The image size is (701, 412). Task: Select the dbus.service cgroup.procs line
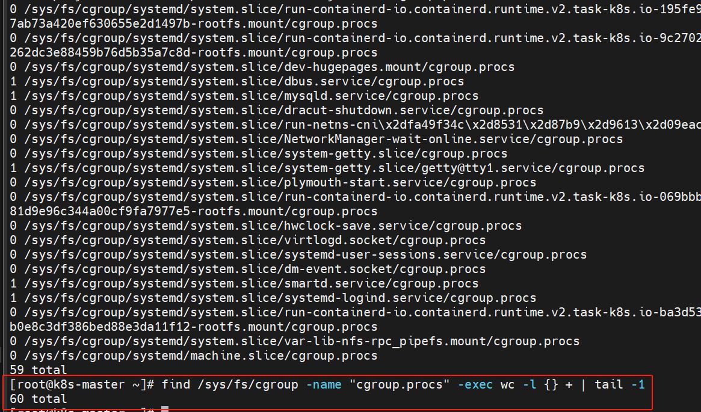[x=236, y=81]
